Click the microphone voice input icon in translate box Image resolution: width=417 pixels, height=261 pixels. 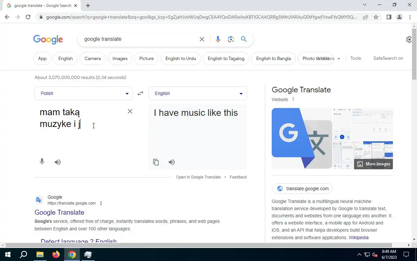click(42, 162)
